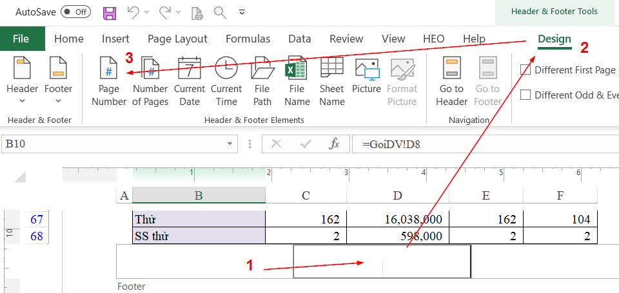Insert Current Date element
The image size is (619, 293).
(x=189, y=80)
